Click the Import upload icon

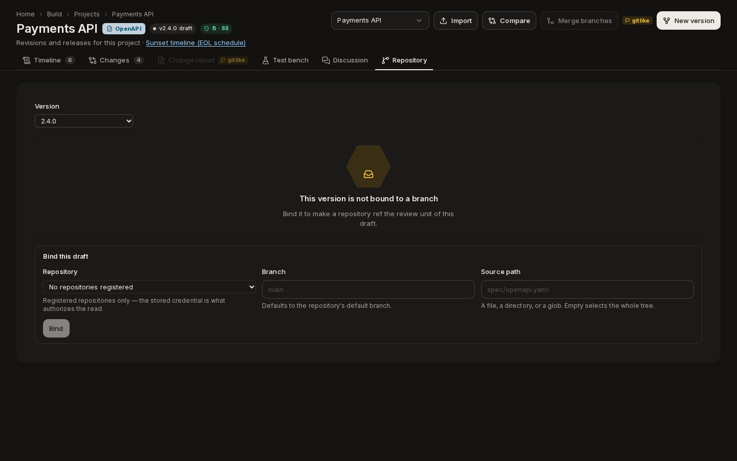coord(444,21)
